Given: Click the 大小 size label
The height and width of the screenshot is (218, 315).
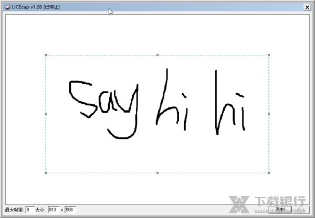Looking at the screenshot, I should 40,210.
